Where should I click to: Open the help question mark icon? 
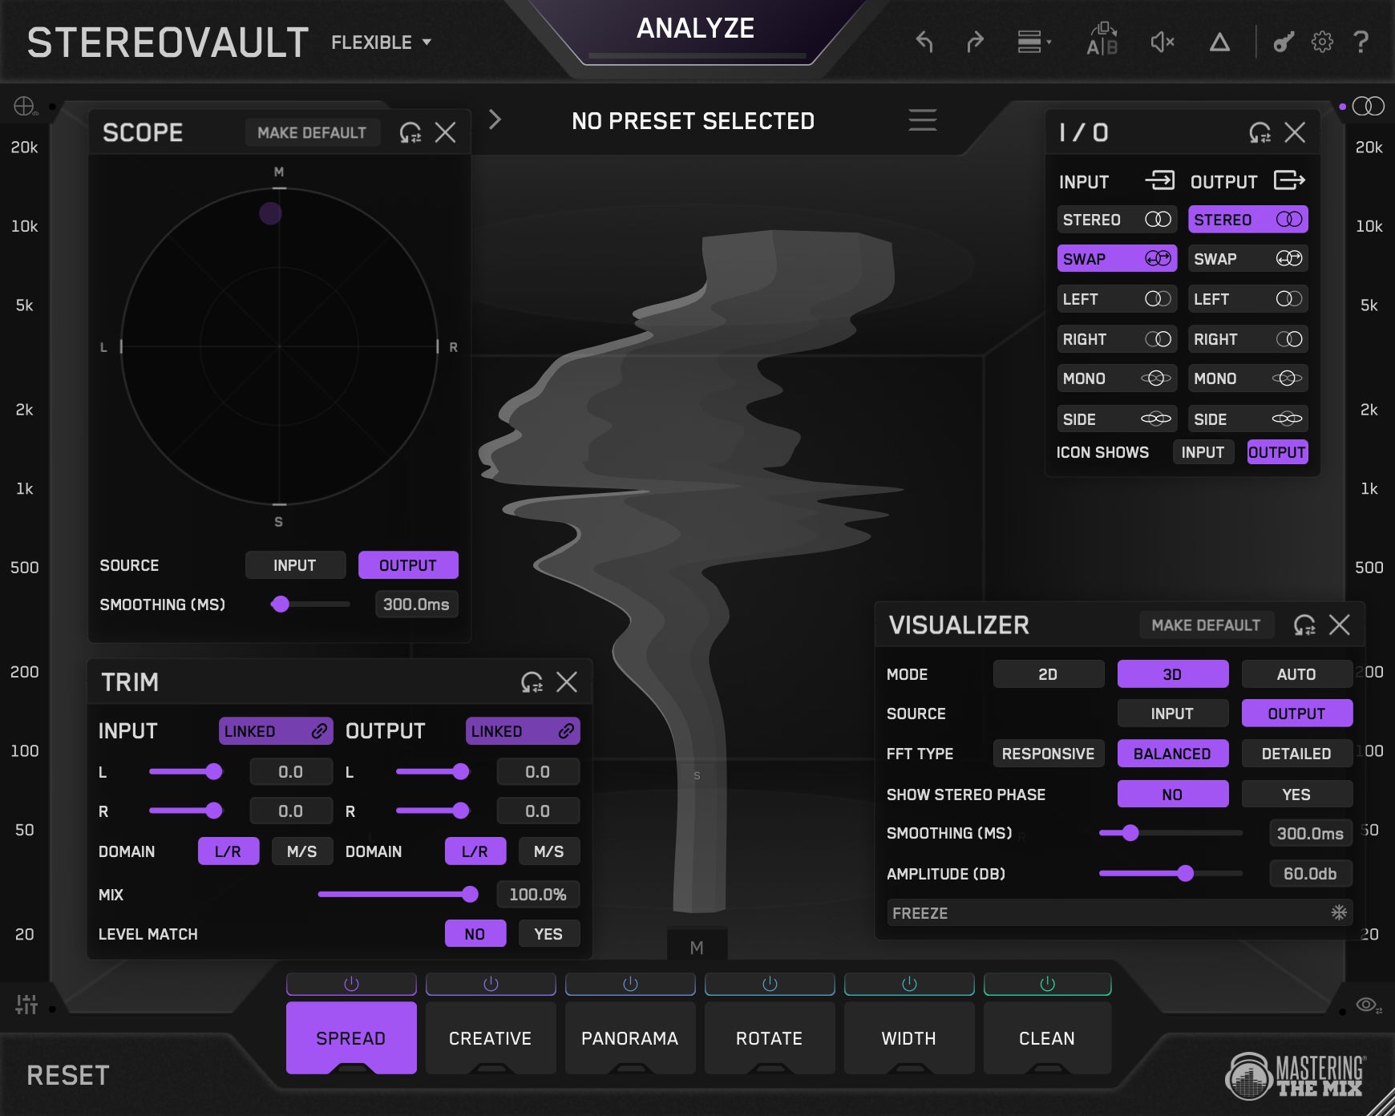point(1361,42)
